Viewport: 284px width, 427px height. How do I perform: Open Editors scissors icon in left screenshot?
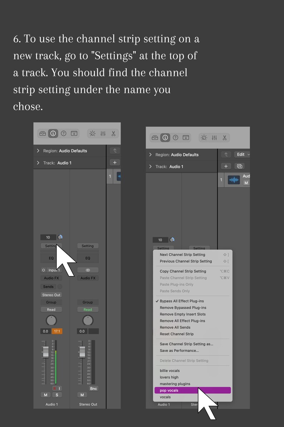point(113,133)
